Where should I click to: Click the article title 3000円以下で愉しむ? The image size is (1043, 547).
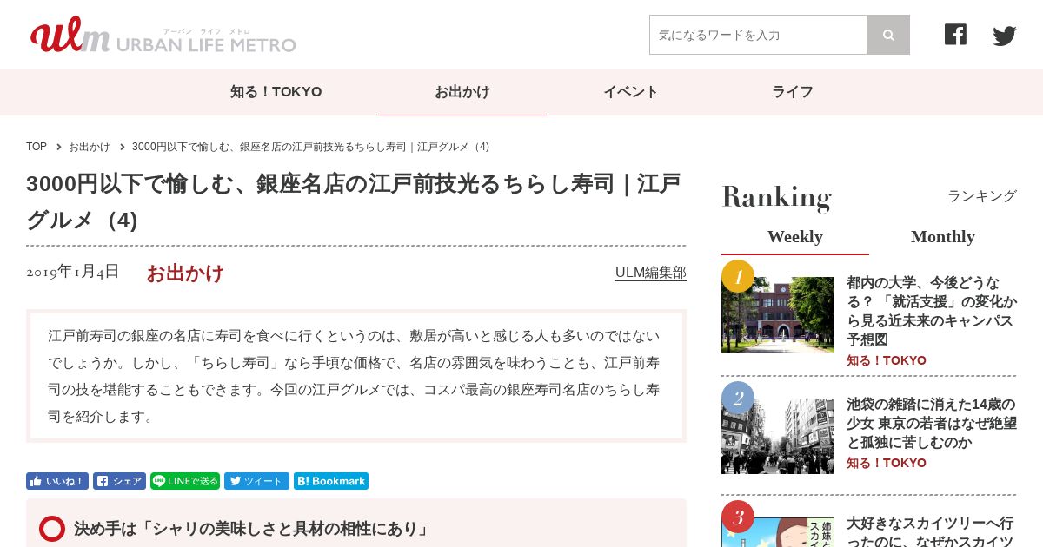[354, 202]
